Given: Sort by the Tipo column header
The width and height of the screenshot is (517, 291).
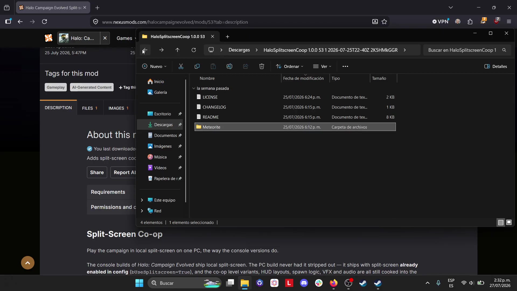Looking at the screenshot, I should pos(350,78).
